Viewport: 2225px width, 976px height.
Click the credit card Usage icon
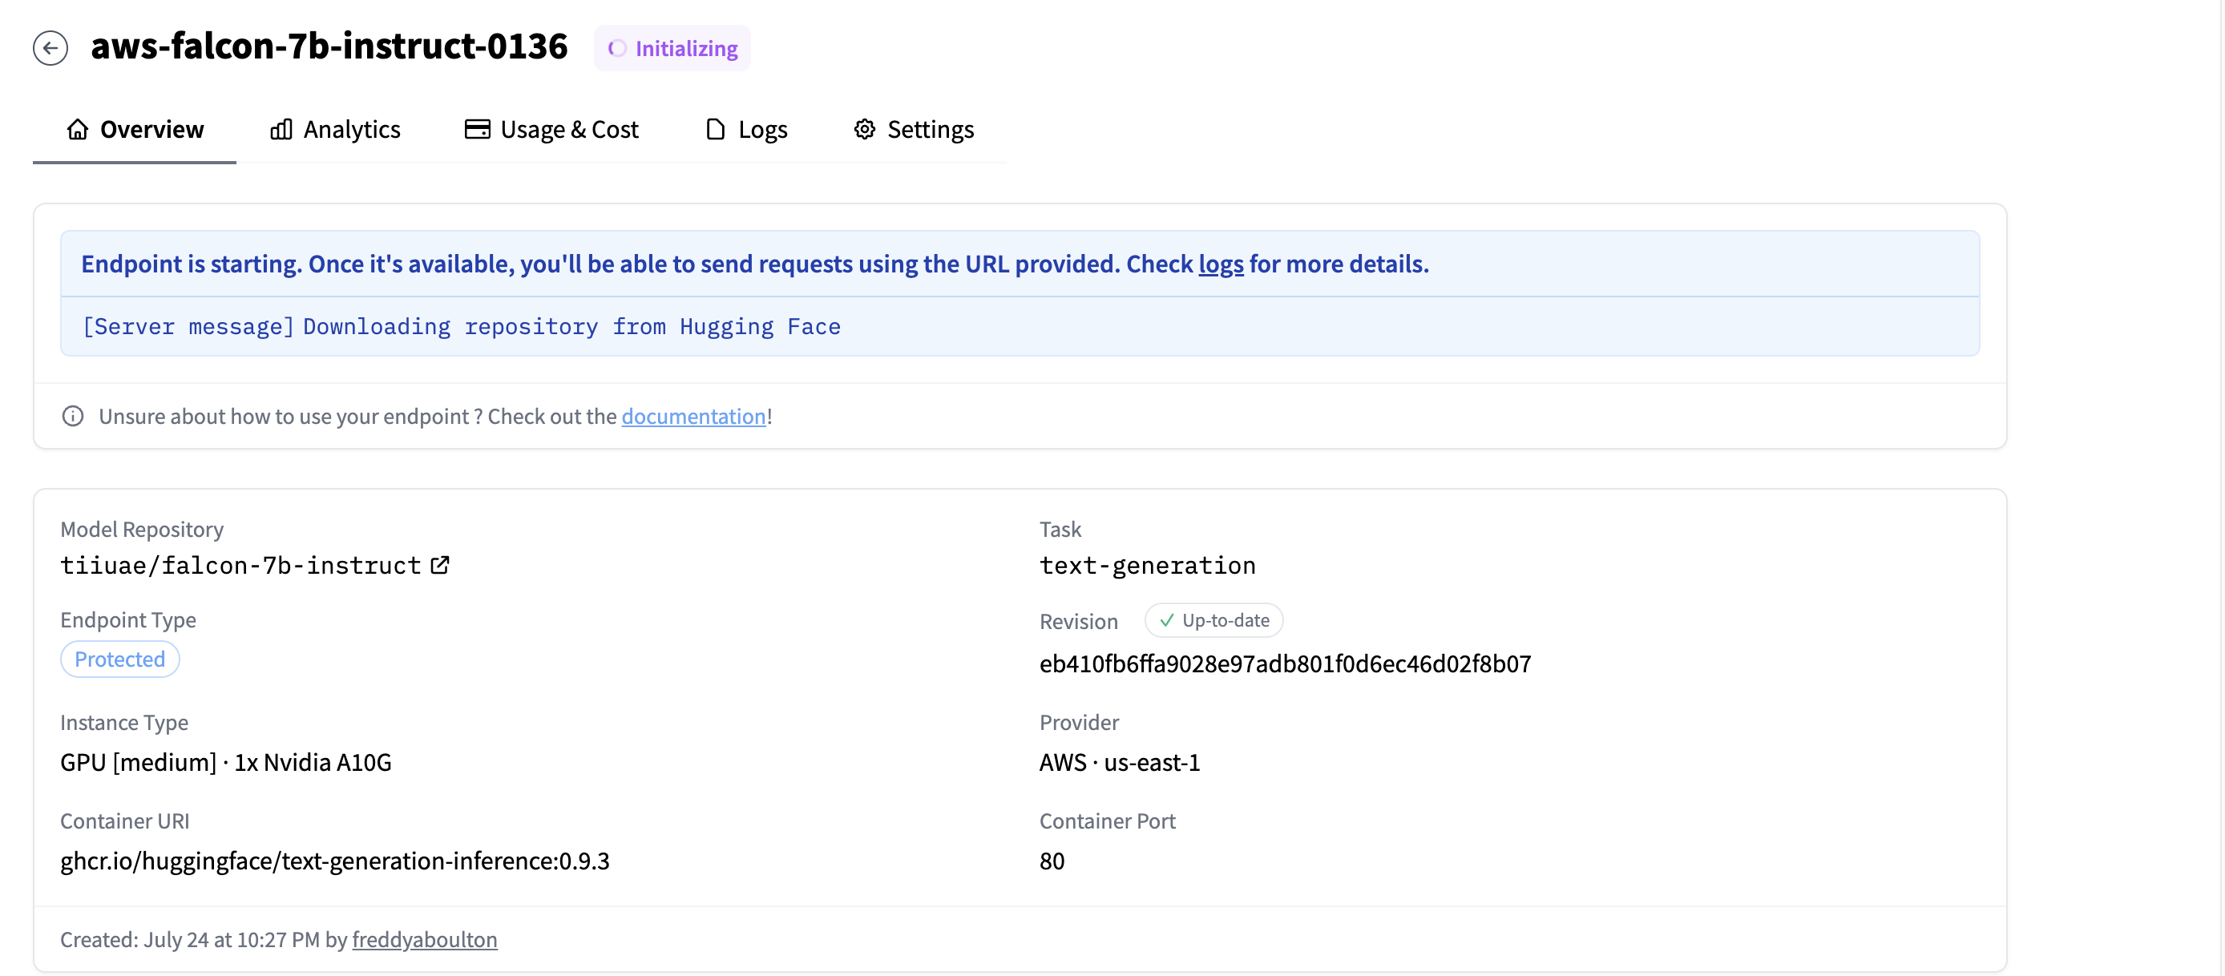coord(477,130)
